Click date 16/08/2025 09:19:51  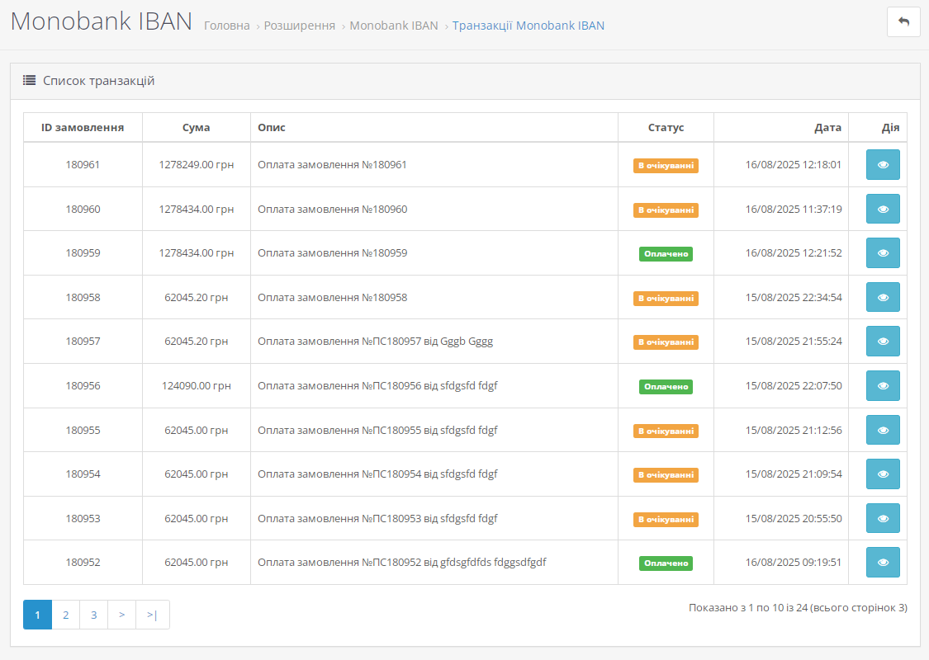pos(794,562)
